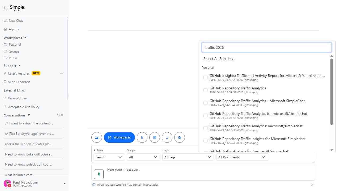The height and width of the screenshot is (191, 340).
Task: Check 'GitHub Repository Traffic Analytics for microsoft/simplechat'
Action: coord(206,115)
